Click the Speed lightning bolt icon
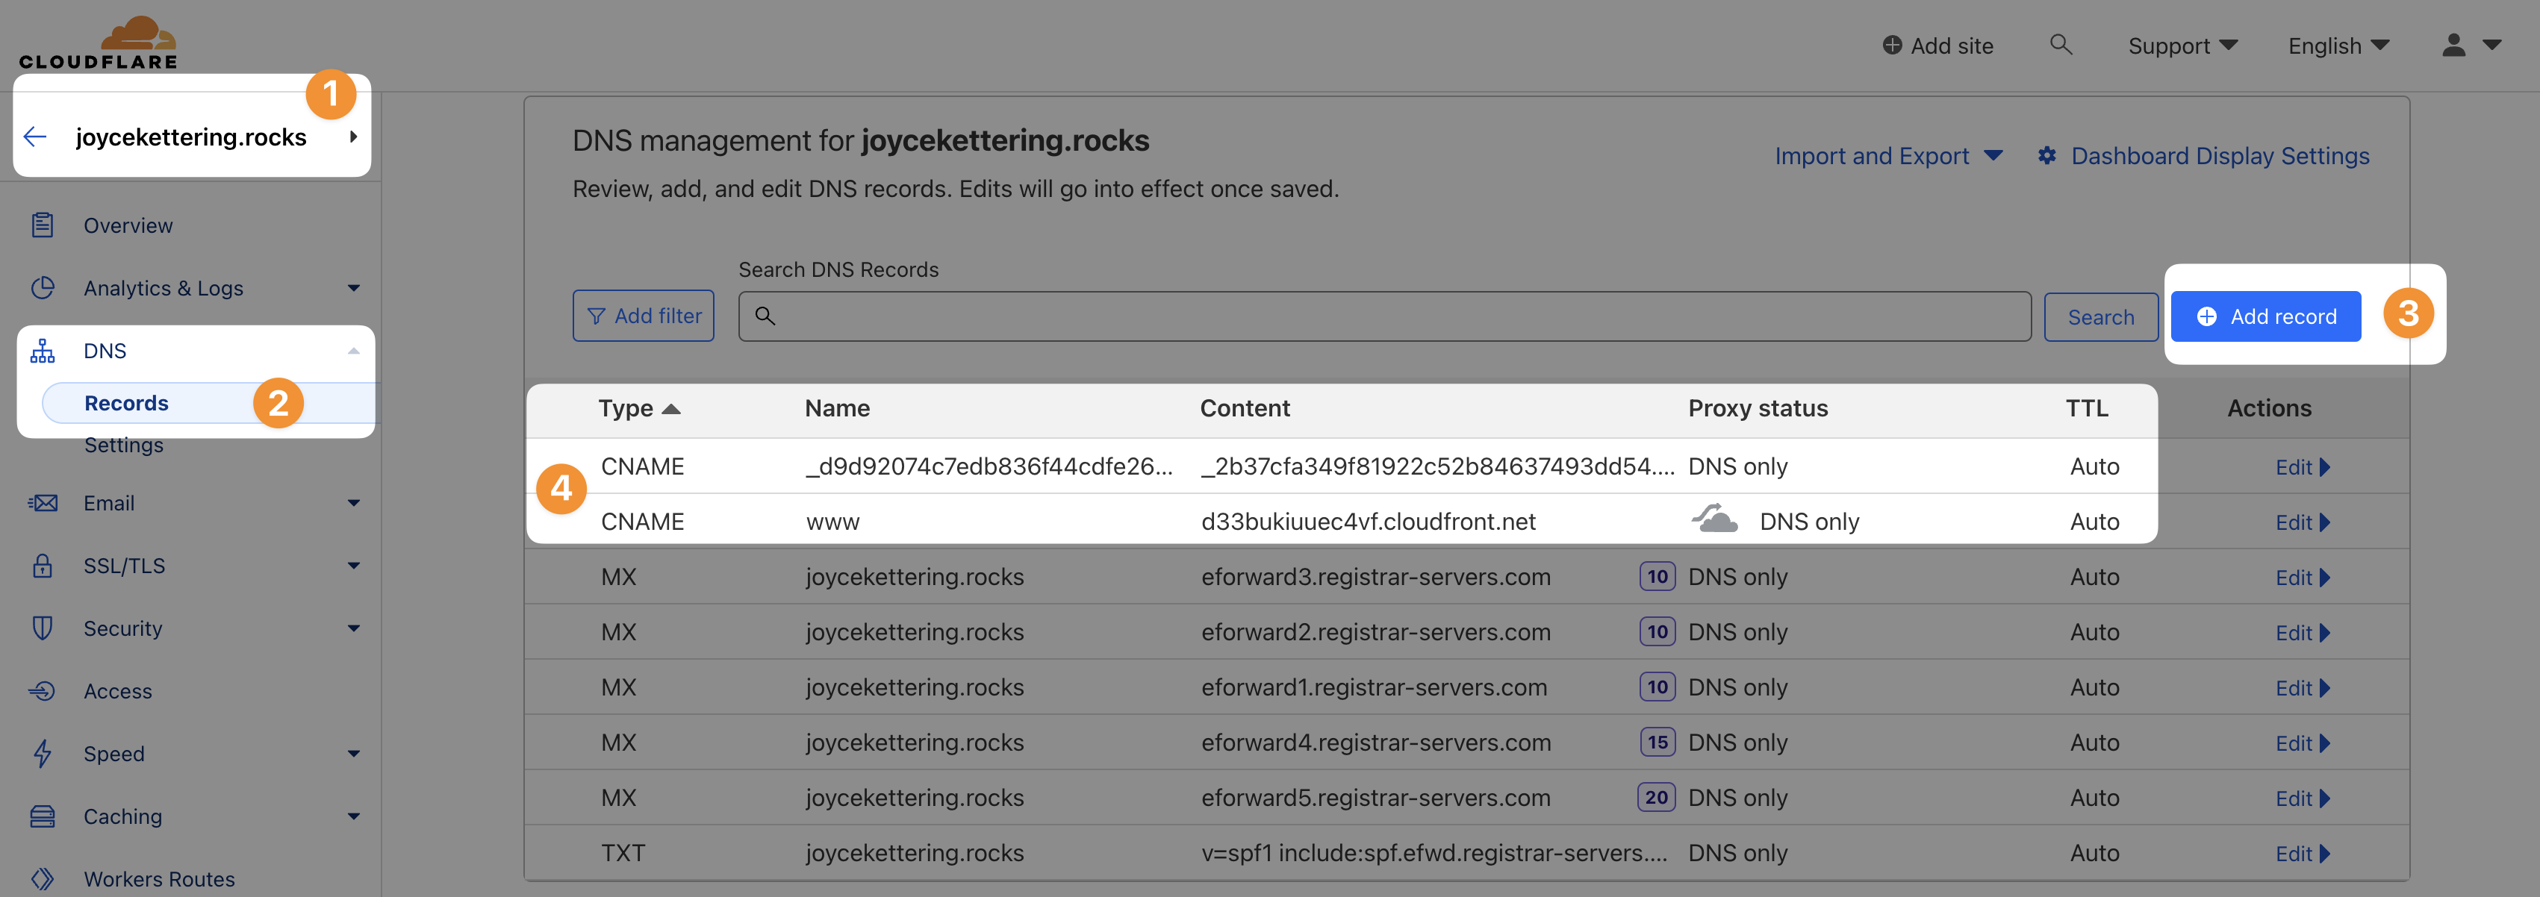This screenshot has width=2540, height=897. [x=43, y=754]
